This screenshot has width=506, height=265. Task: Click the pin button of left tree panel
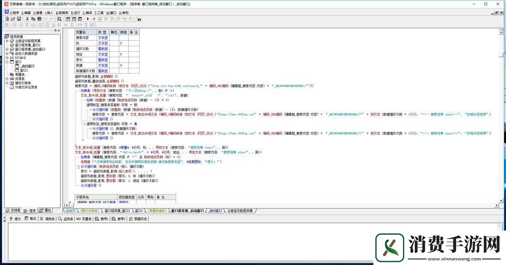click(55, 30)
